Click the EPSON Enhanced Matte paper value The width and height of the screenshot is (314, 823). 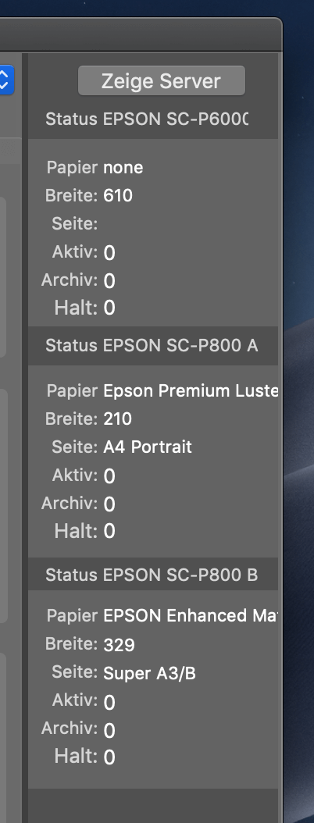click(x=190, y=615)
